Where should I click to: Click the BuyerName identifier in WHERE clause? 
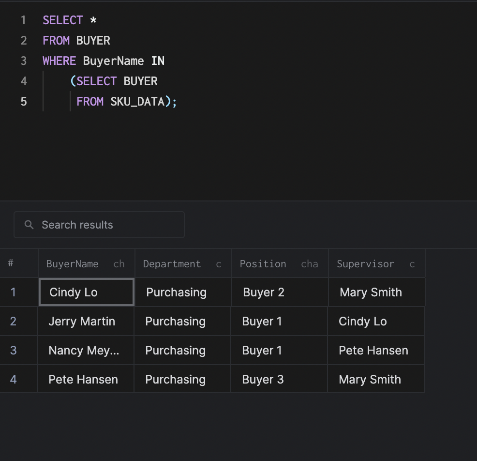pyautogui.click(x=113, y=61)
